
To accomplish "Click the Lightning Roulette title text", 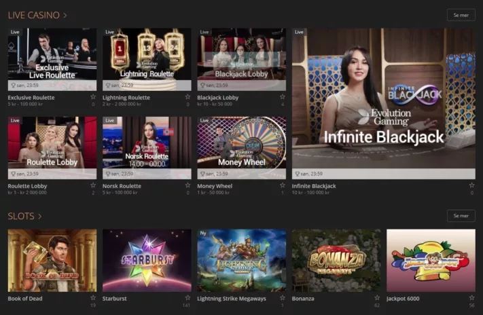I will (x=126, y=98).
